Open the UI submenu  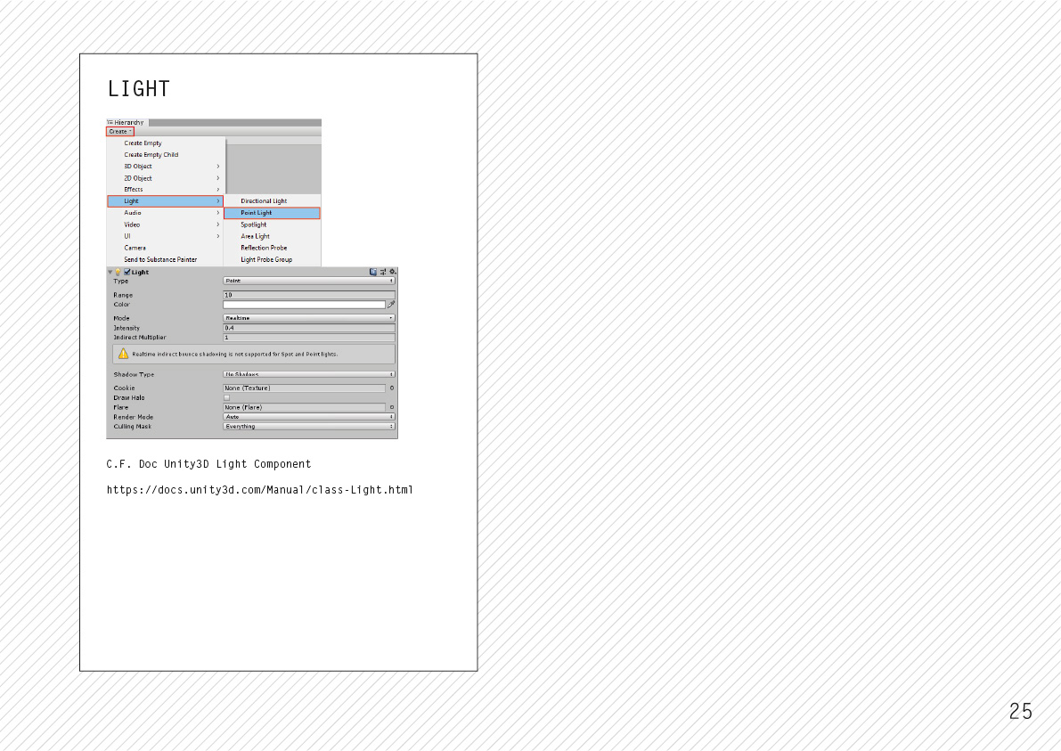[165, 236]
